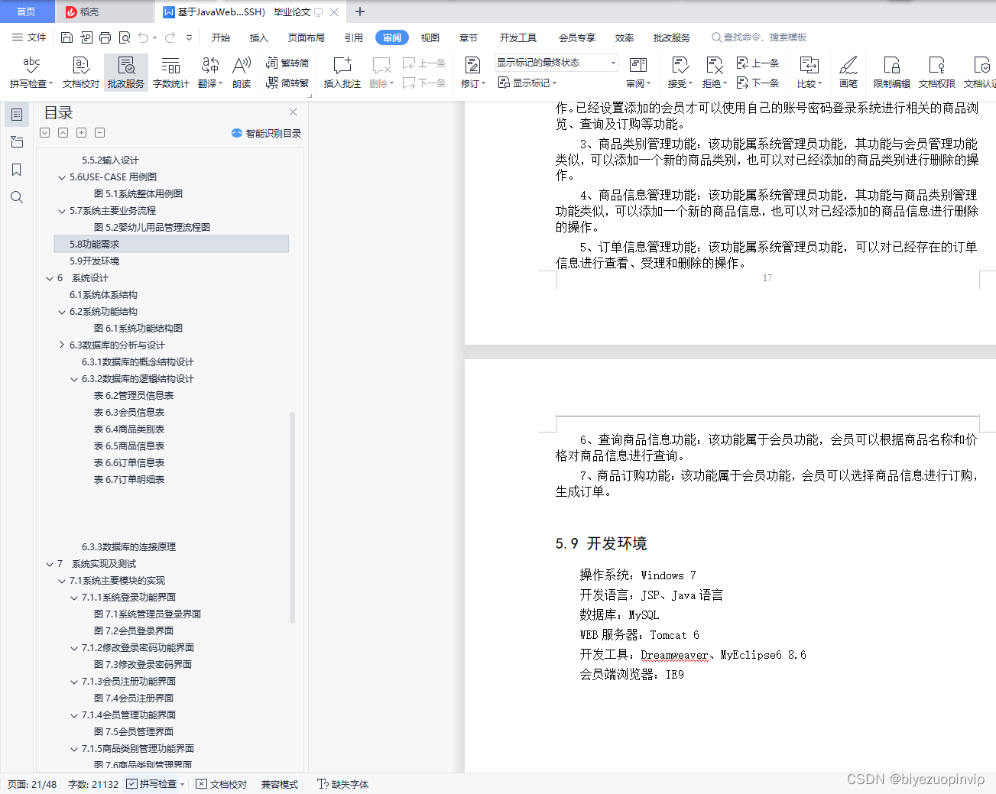996x794 pixels.
Task: Collapse 7.1.1系统登录功能界面 node
Action: [74, 598]
